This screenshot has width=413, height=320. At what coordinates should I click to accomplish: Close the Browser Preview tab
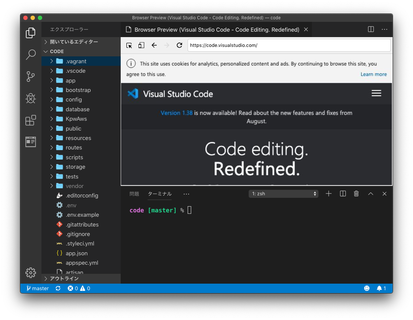tap(306, 29)
